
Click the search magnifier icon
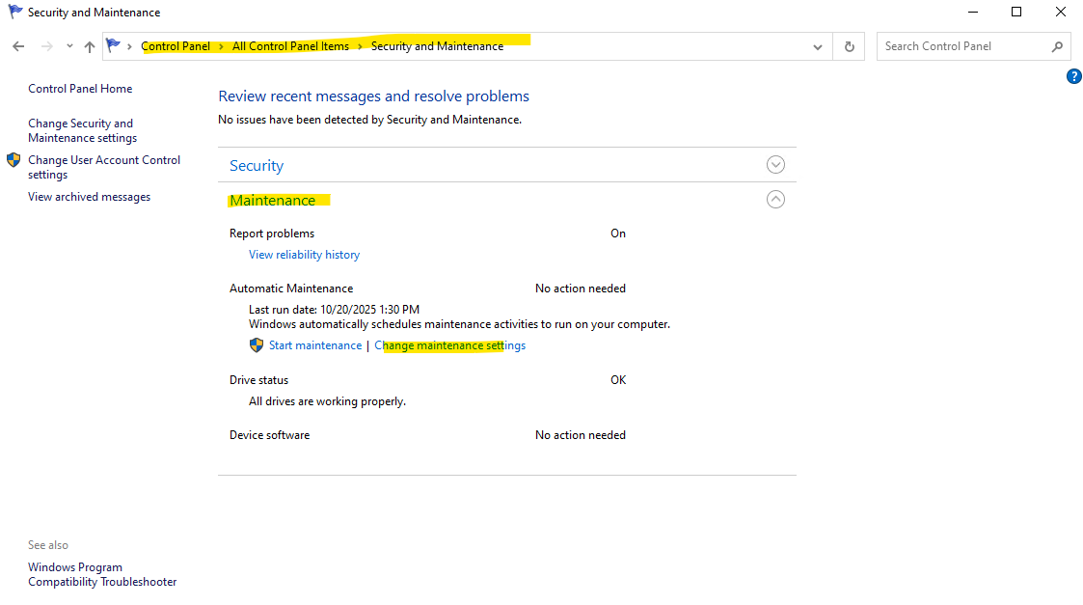[1057, 46]
